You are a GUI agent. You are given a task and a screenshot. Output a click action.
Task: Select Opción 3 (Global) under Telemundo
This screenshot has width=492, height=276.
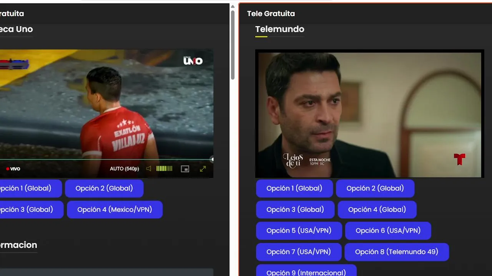295,209
